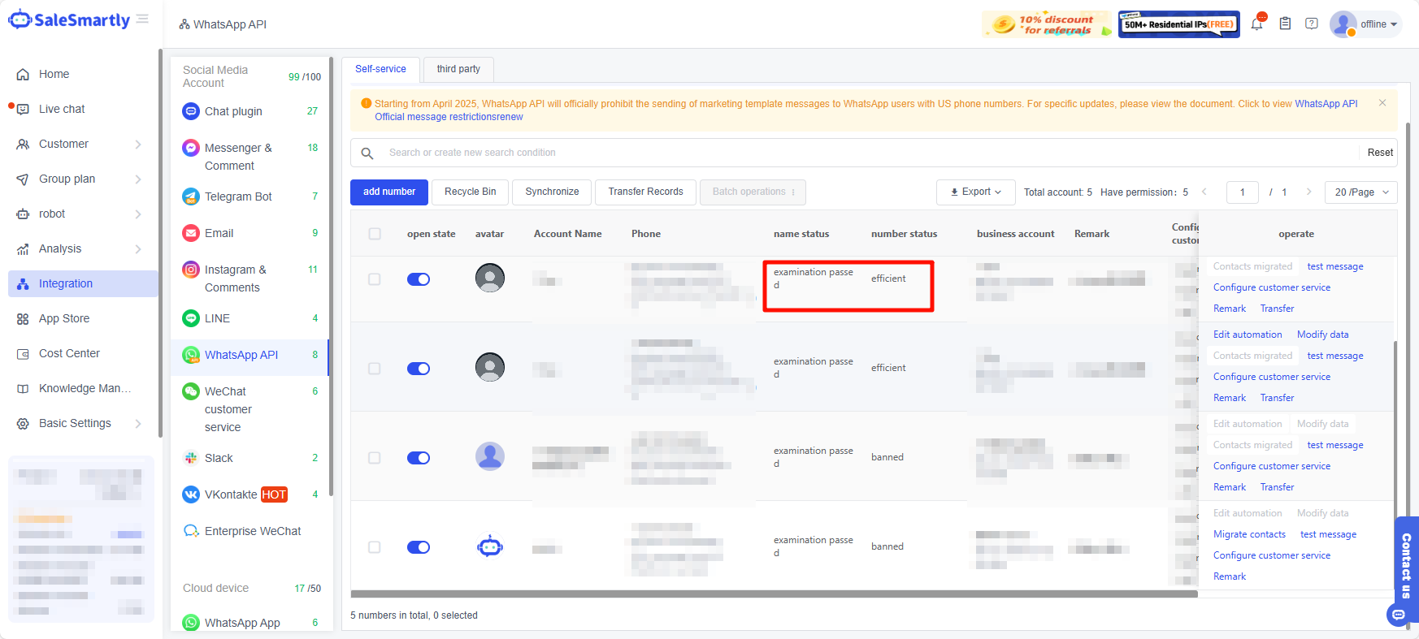Screen dimensions: 1419x639
Task: Select Telegram Bot channel icon
Action: click(x=191, y=196)
